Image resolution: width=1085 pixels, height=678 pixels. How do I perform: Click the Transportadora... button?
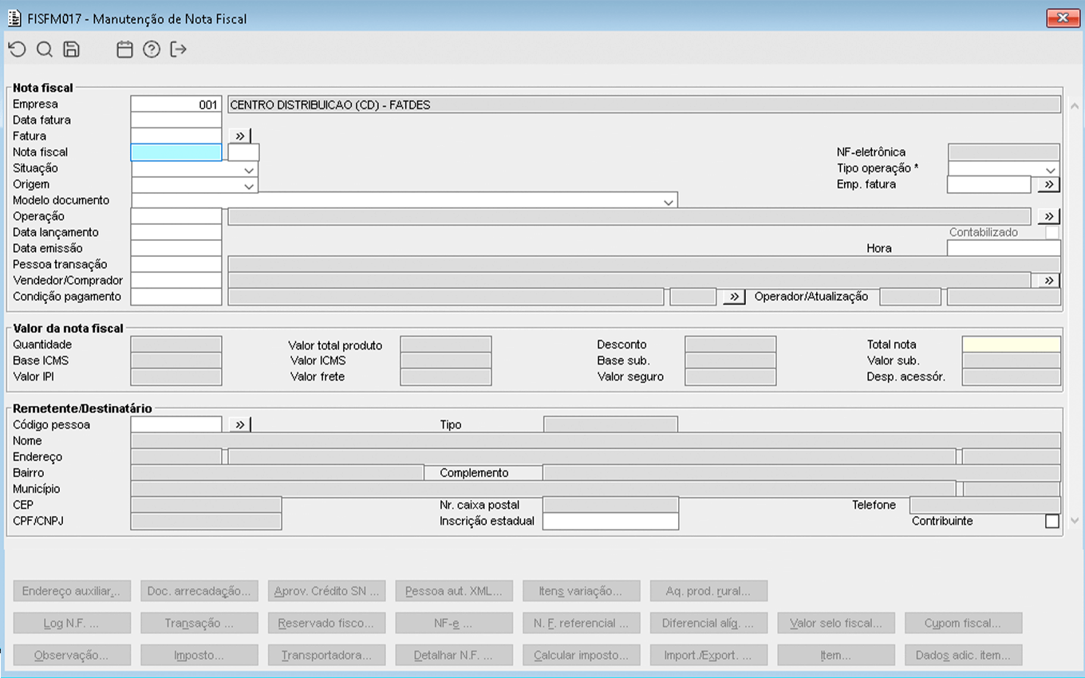pos(327,655)
